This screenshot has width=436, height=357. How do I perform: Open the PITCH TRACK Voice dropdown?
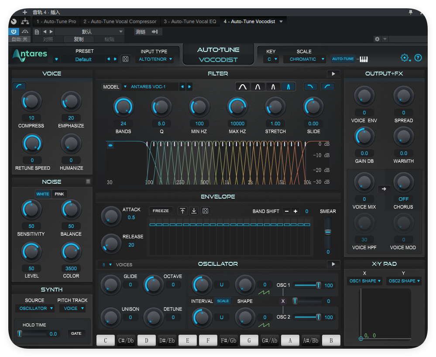click(72, 309)
